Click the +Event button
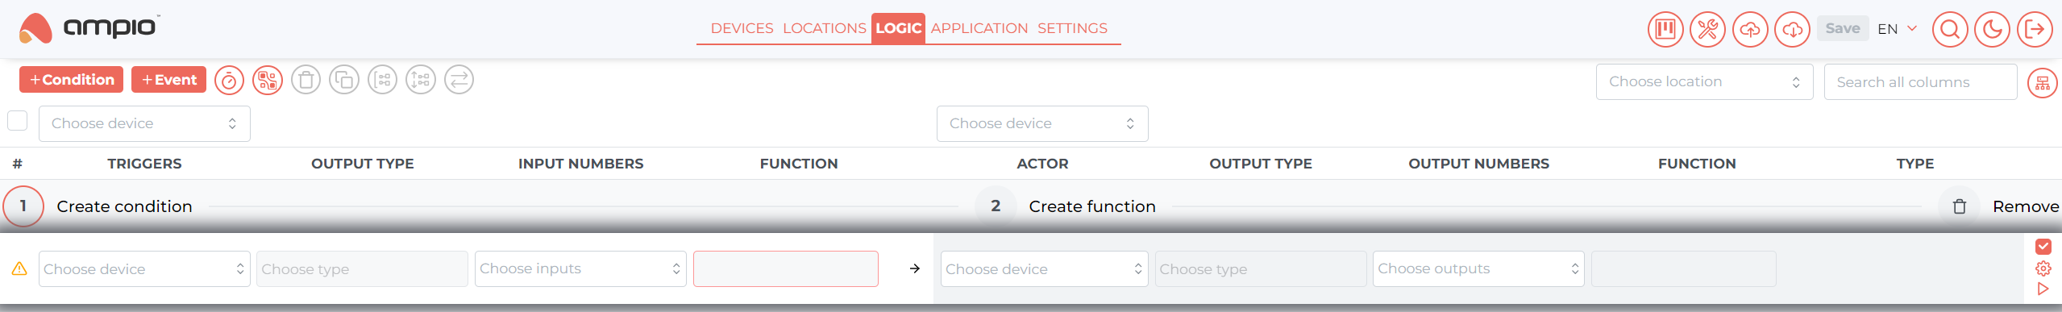 (168, 80)
